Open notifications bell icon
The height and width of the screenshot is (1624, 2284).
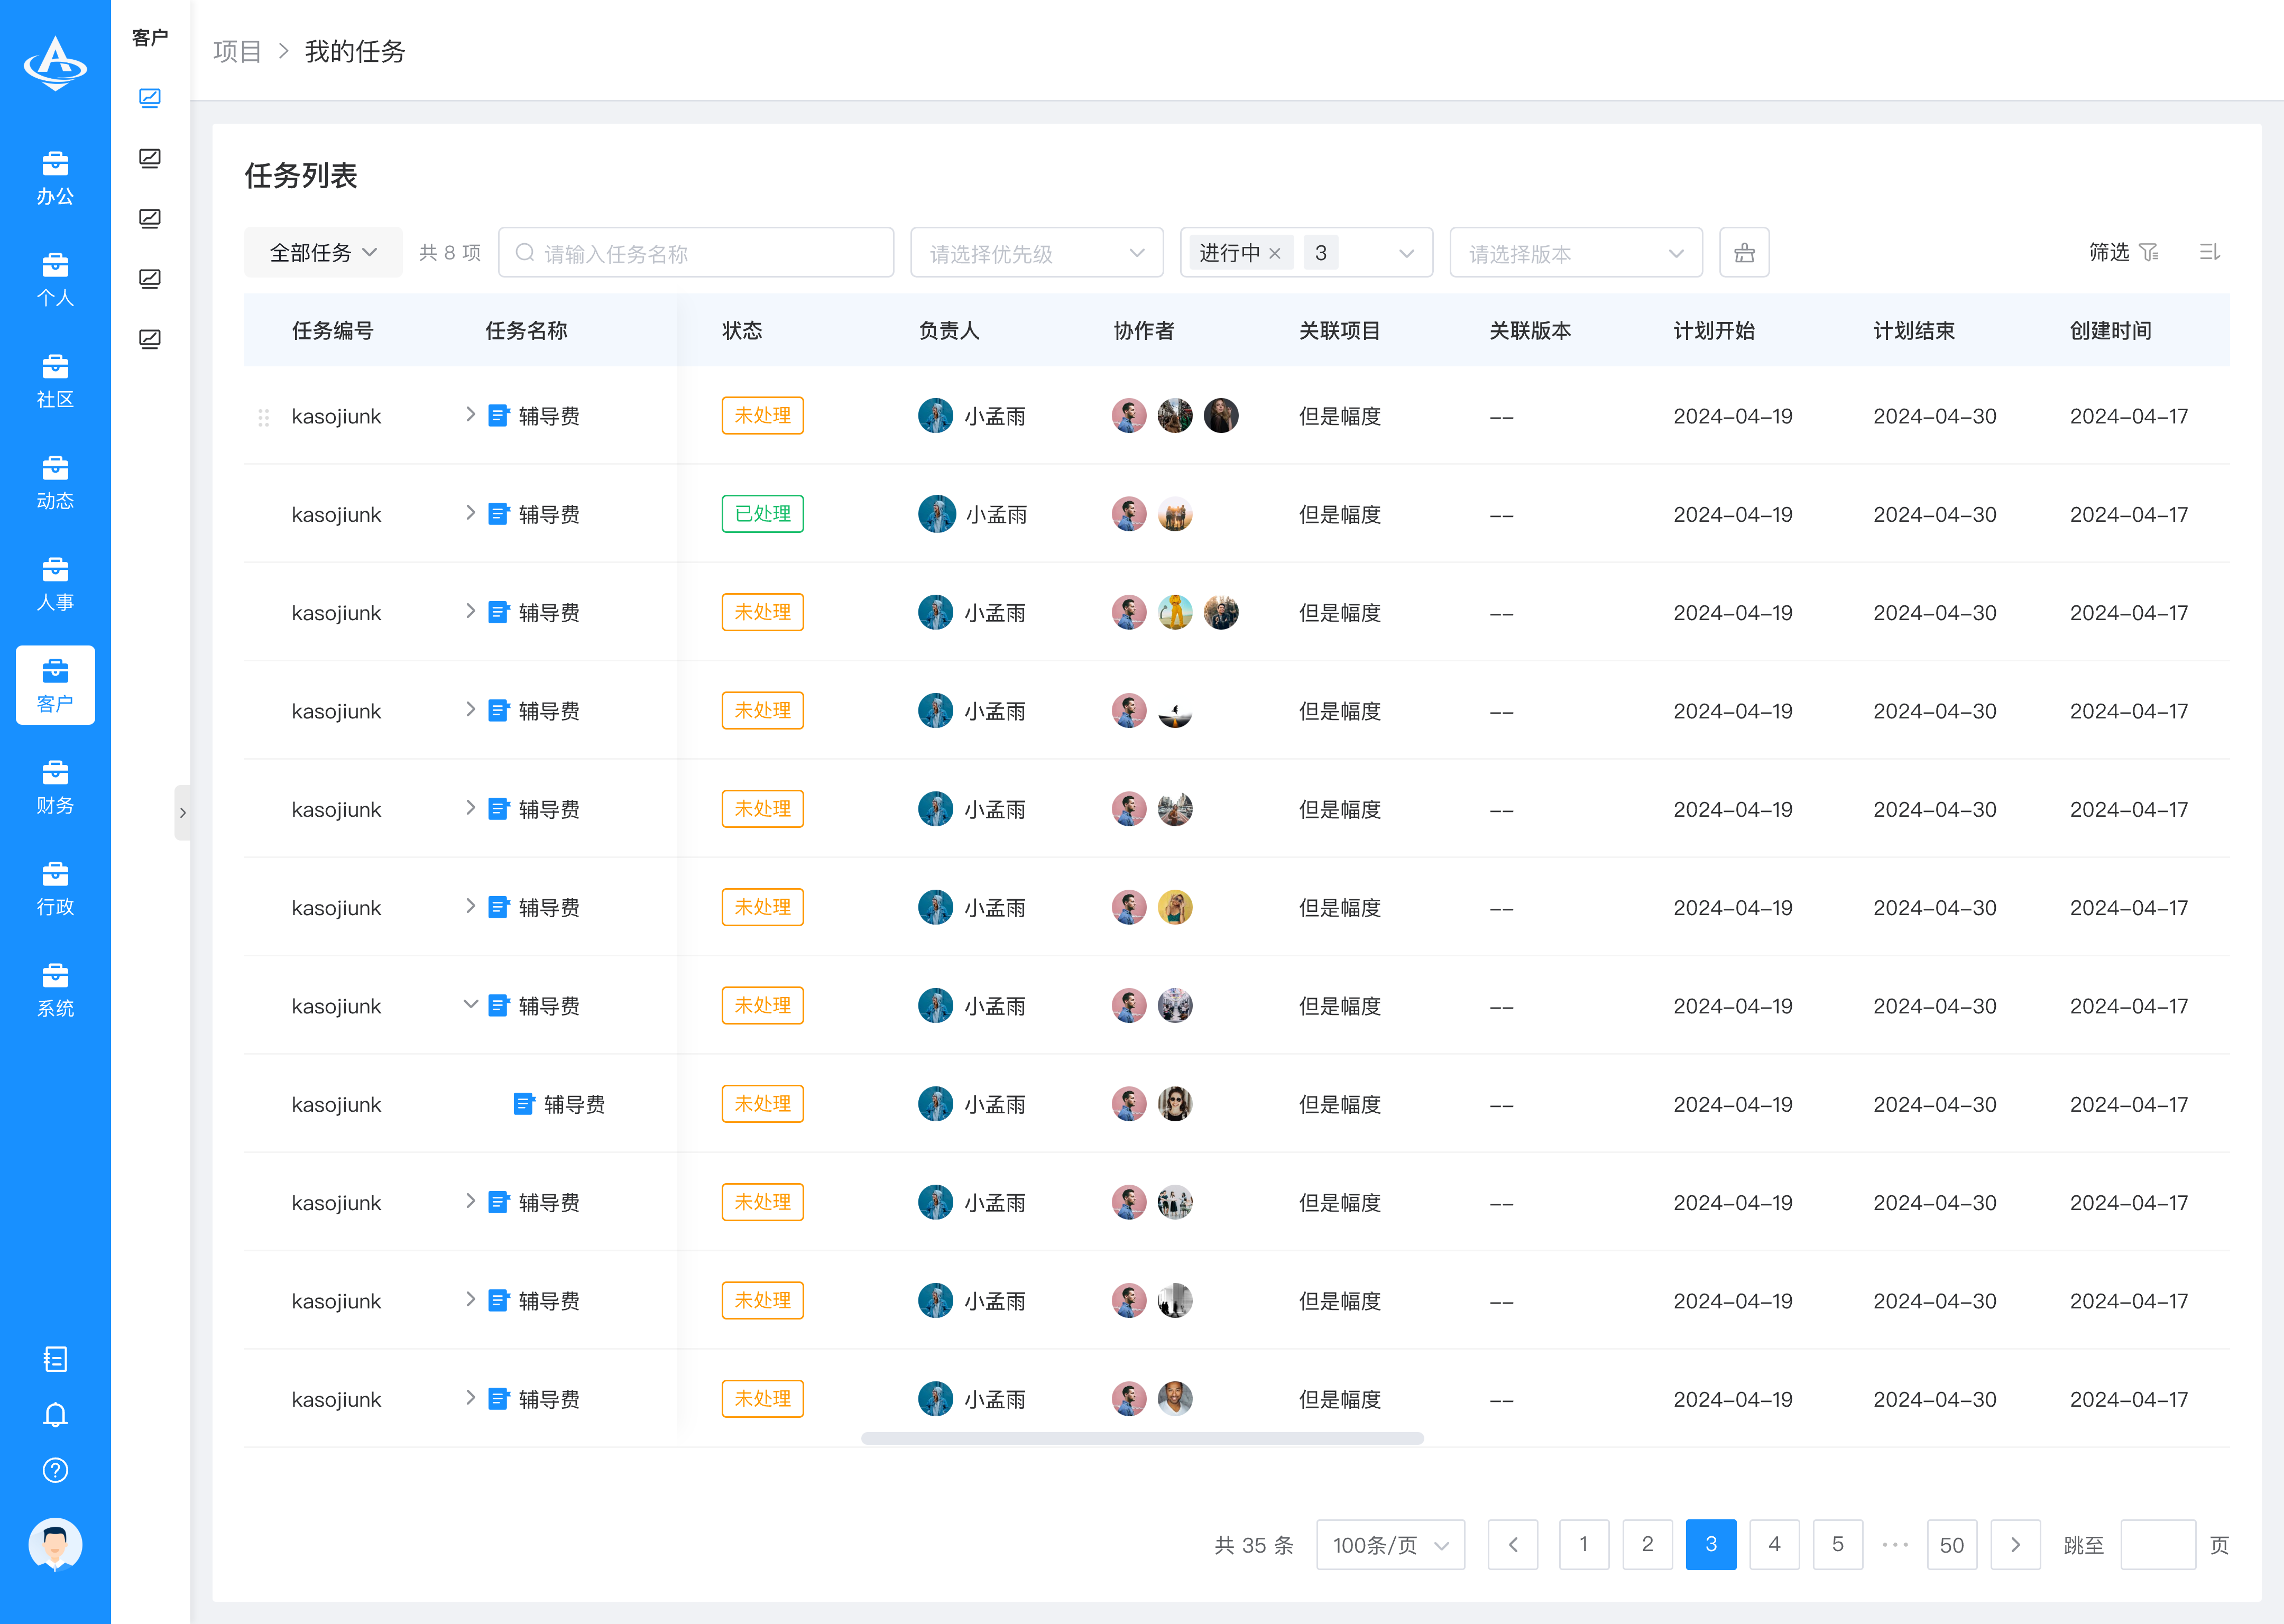click(55, 1415)
